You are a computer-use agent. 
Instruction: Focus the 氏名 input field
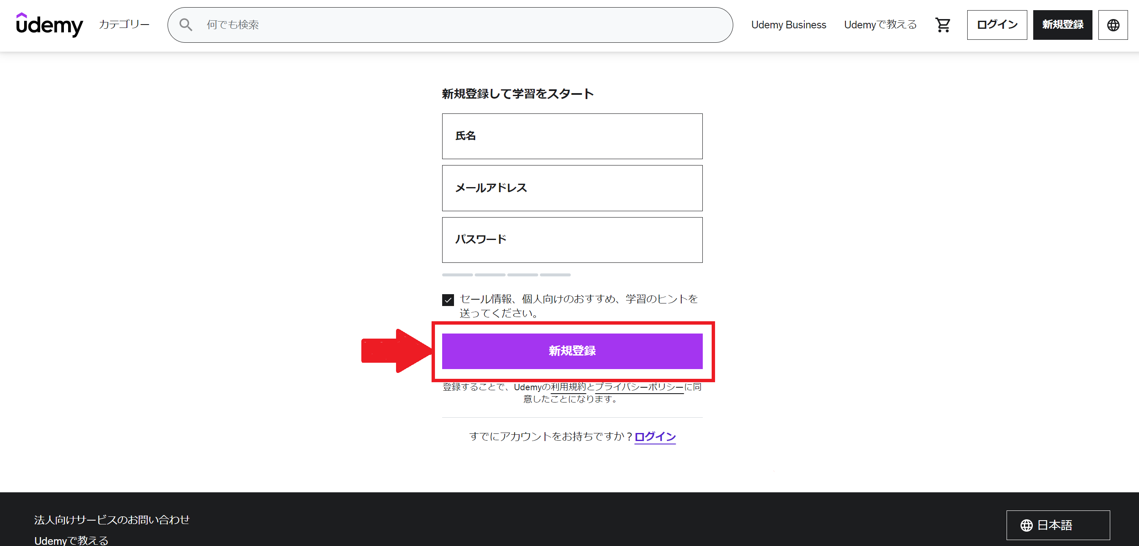(572, 136)
